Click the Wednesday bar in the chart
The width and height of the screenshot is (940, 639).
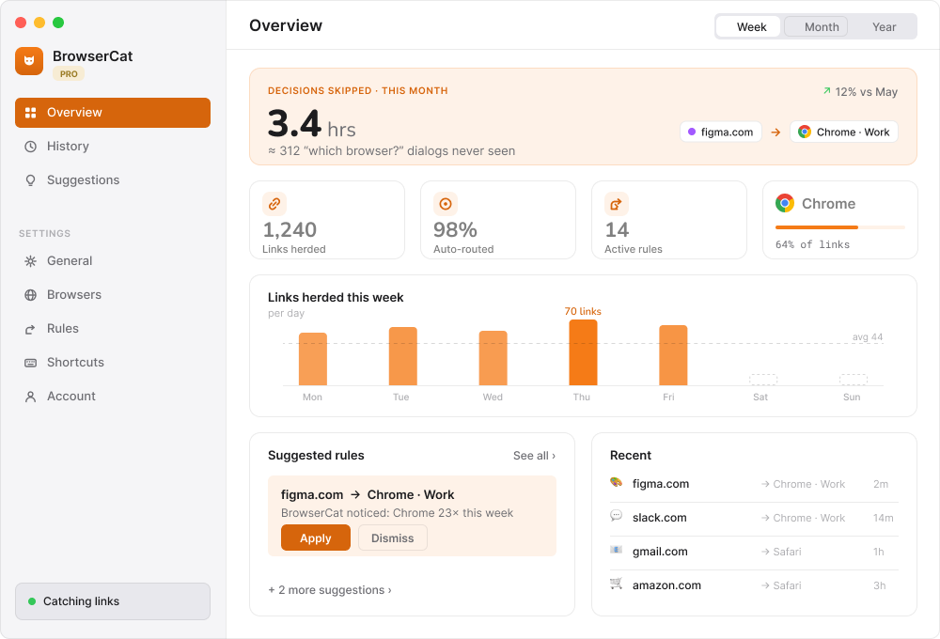tap(493, 358)
